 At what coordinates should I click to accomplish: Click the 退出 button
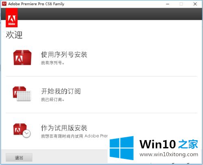pos(19,158)
